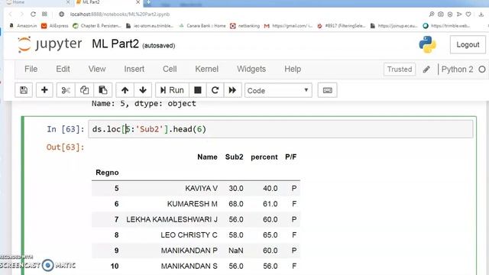Click the Regno index header
The image size is (489, 275).
click(x=107, y=173)
